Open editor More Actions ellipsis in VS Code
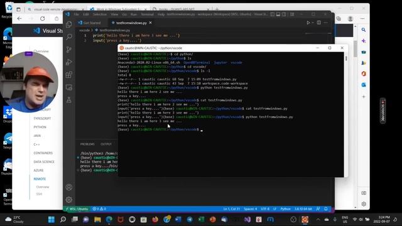The height and width of the screenshot is (226, 402). (325, 23)
